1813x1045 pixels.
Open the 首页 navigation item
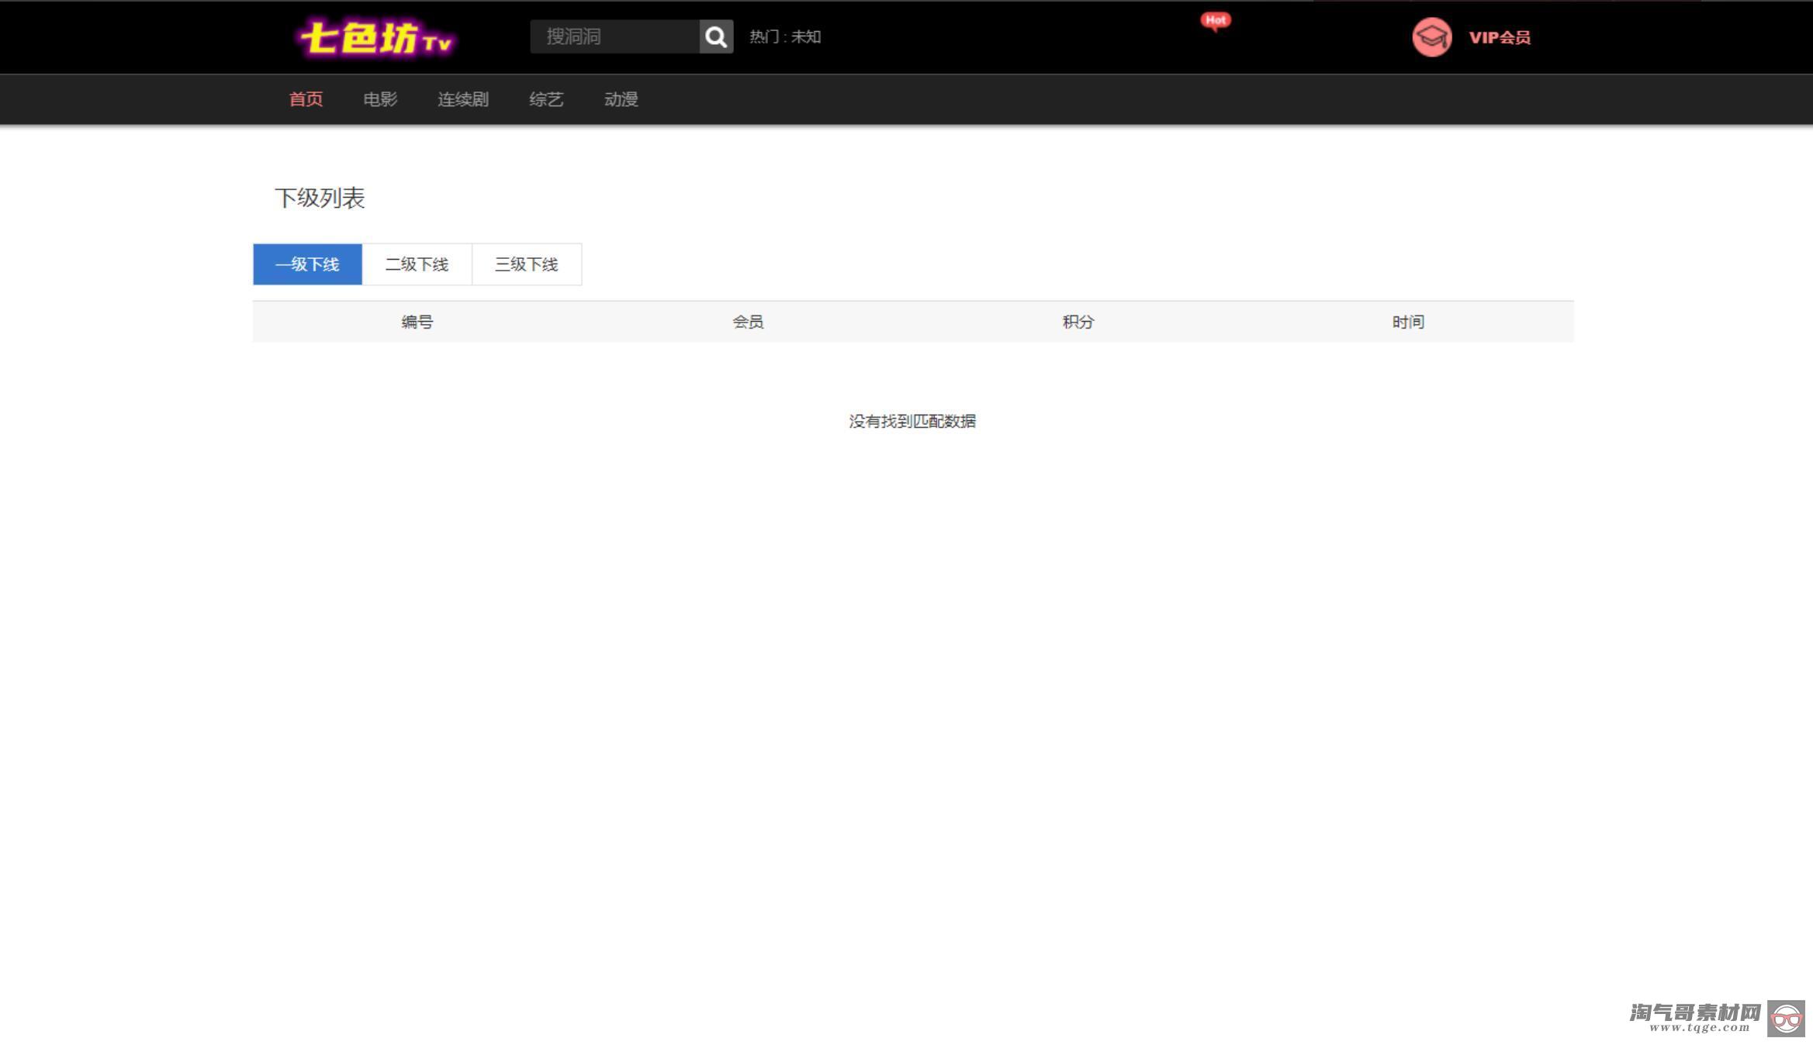tap(306, 99)
